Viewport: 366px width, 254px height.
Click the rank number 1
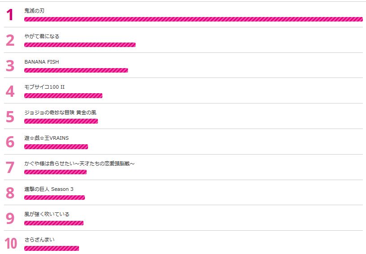(10, 15)
